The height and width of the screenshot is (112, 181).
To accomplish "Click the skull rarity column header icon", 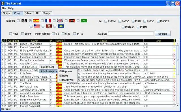I will (x=174, y=41).
